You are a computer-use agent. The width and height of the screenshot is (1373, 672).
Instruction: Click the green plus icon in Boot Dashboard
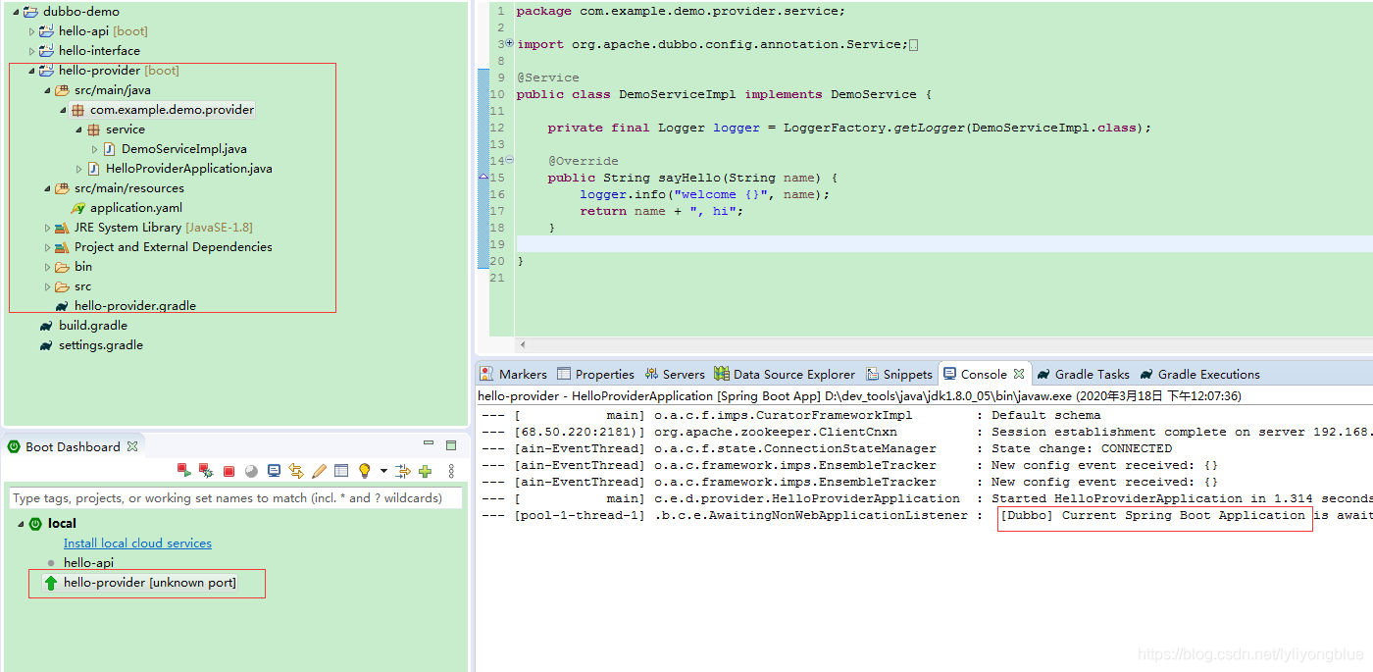(425, 470)
